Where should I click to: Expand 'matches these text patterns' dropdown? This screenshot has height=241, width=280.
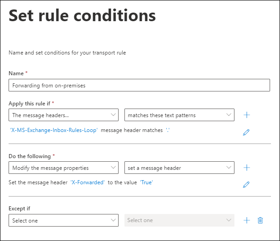(x=179, y=115)
